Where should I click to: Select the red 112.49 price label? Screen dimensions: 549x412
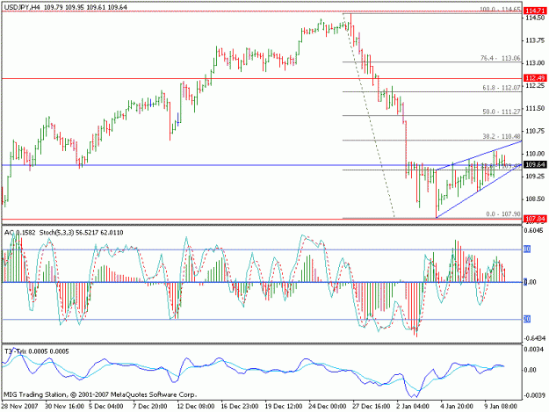(535, 78)
